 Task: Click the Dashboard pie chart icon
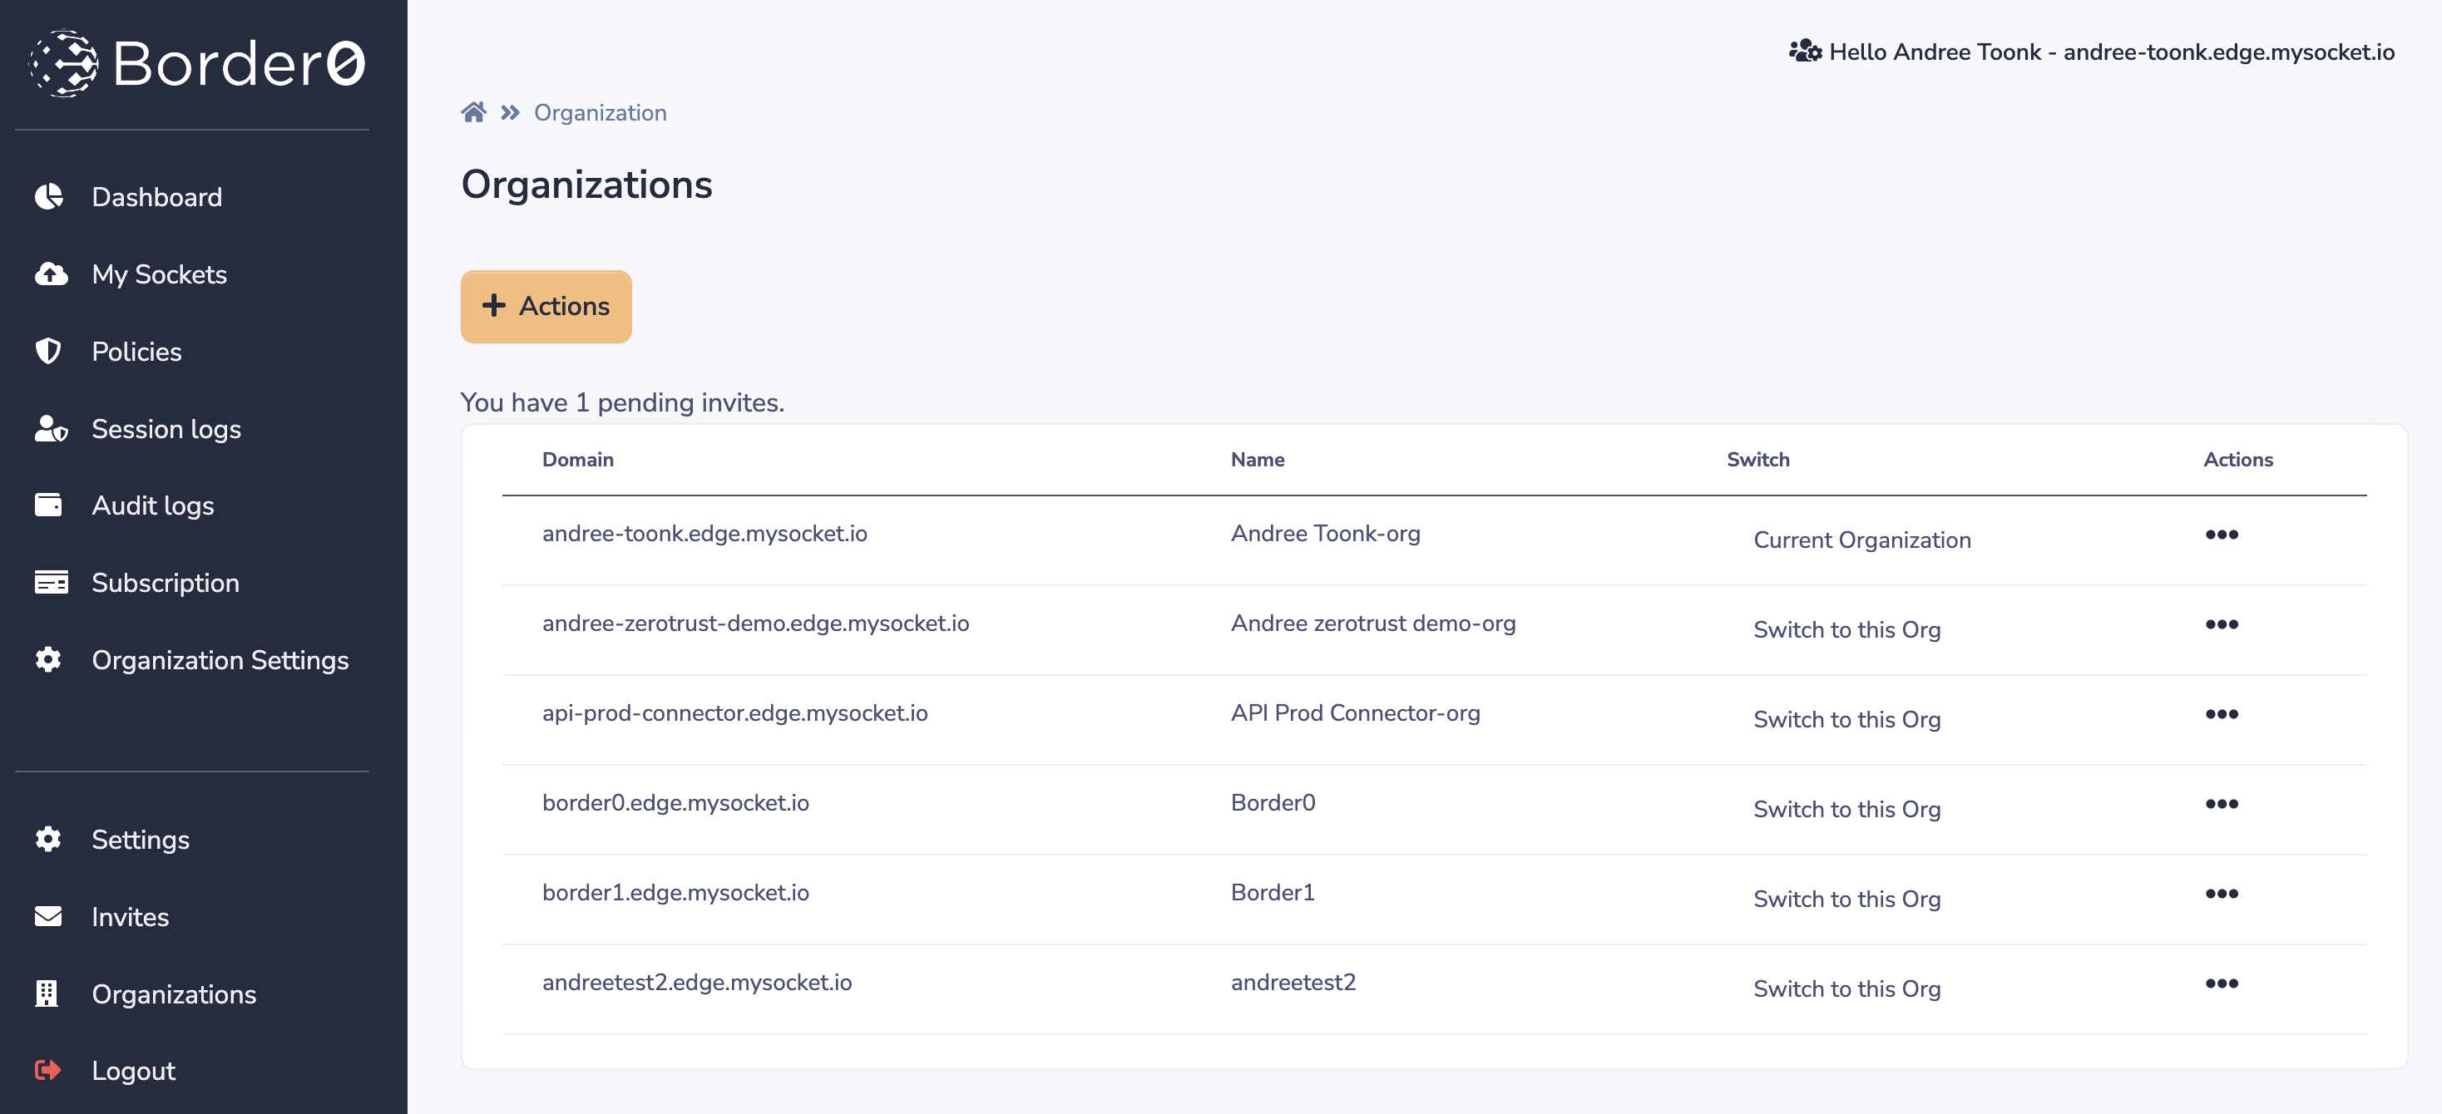[48, 196]
